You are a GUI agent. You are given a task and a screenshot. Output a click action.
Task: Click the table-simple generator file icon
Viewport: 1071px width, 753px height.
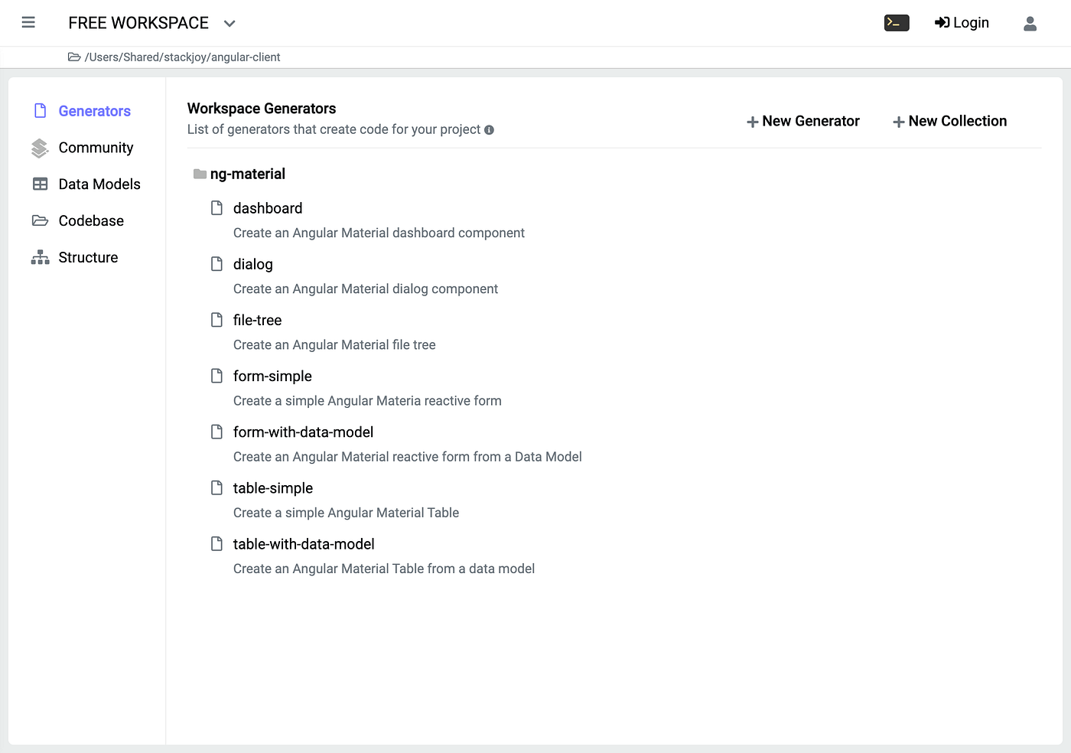tap(217, 488)
